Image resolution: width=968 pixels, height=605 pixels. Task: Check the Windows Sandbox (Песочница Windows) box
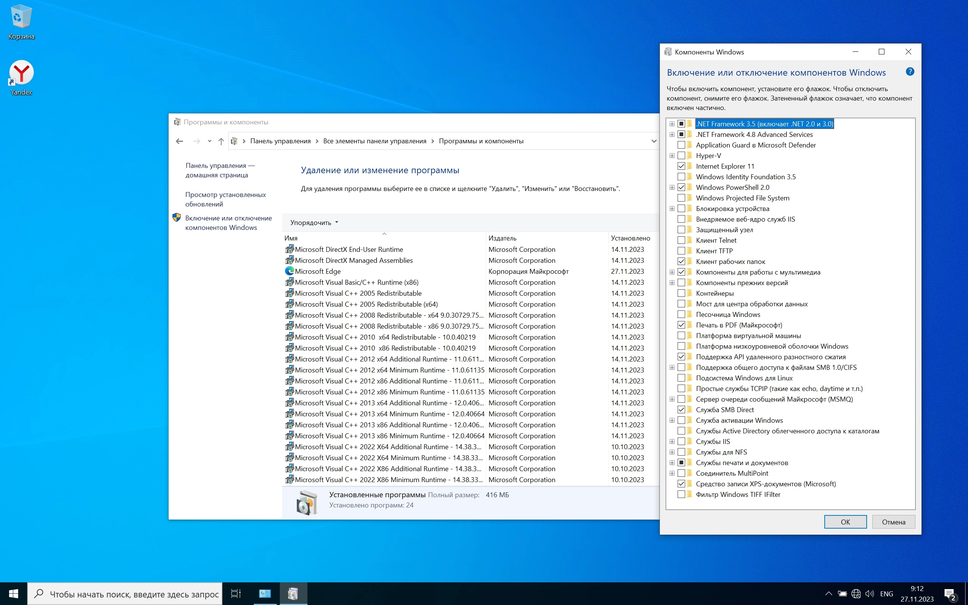[681, 315]
